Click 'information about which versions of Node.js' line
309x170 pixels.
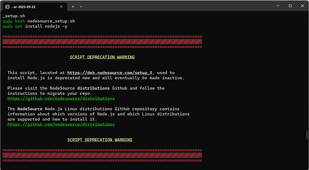click(x=99, y=114)
